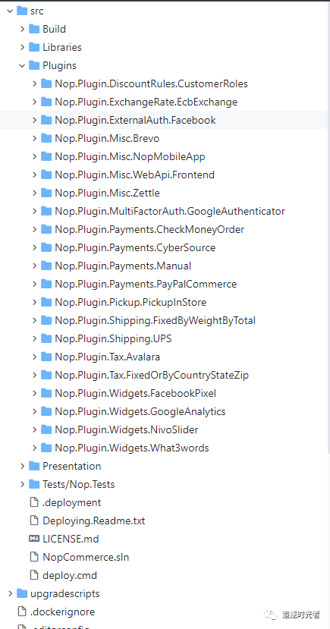
Task: Click the Presentation folder icon
Action: point(34,466)
